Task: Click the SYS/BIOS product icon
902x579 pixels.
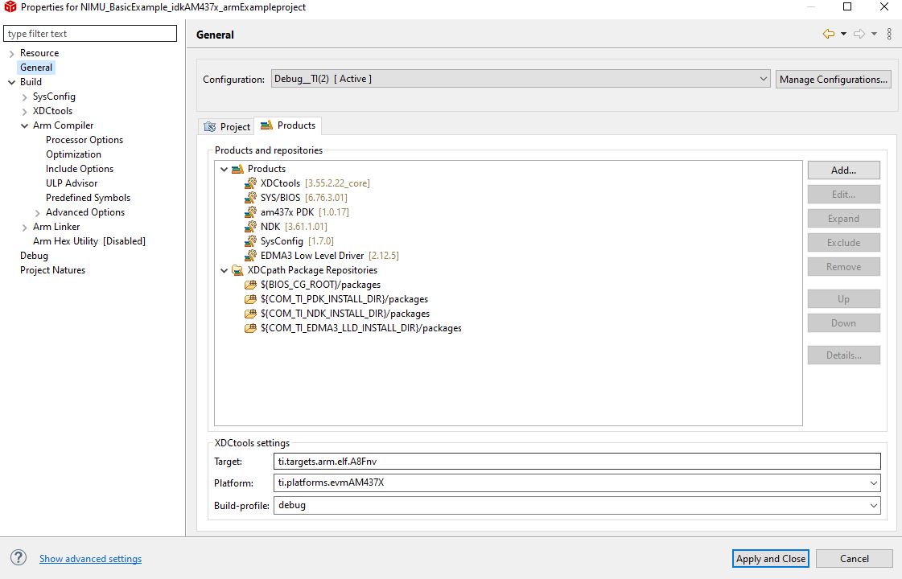Action: coord(250,198)
